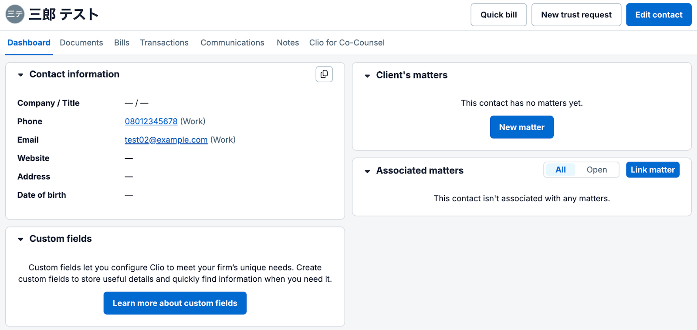Open the phone number 08012345678 link
Image resolution: width=697 pixels, height=330 pixels.
click(x=151, y=122)
